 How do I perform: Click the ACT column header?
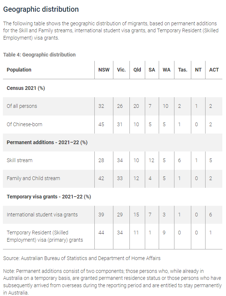pos(214,70)
